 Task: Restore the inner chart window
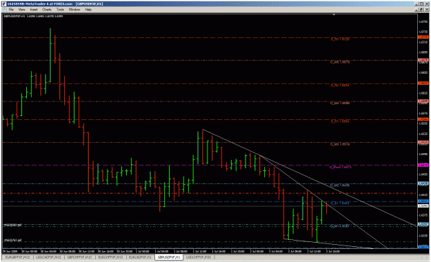421,10
